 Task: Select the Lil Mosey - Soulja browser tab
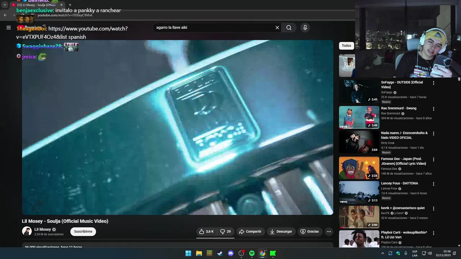pyautogui.click(x=36, y=5)
